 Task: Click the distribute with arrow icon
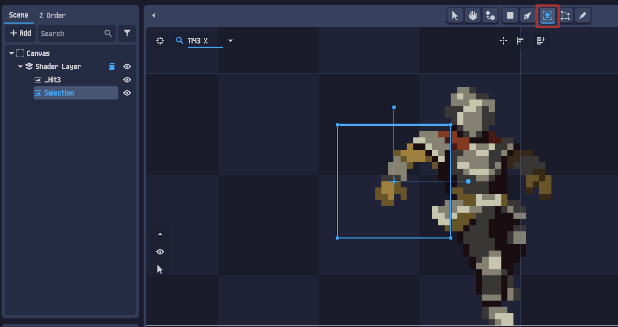(x=541, y=41)
